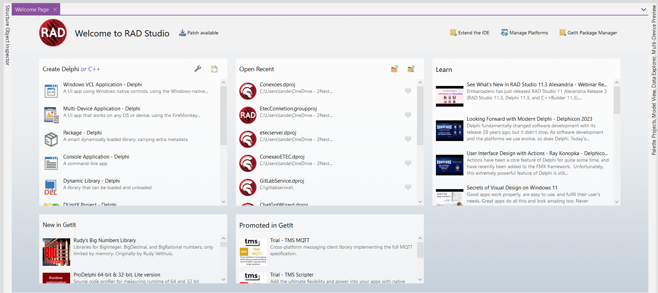The width and height of the screenshot is (658, 293).
Task: Click the Dynamic Library DLL icon
Action: tap(51, 187)
